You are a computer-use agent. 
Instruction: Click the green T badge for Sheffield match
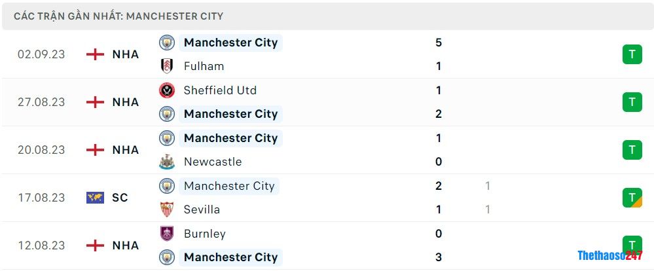point(632,102)
